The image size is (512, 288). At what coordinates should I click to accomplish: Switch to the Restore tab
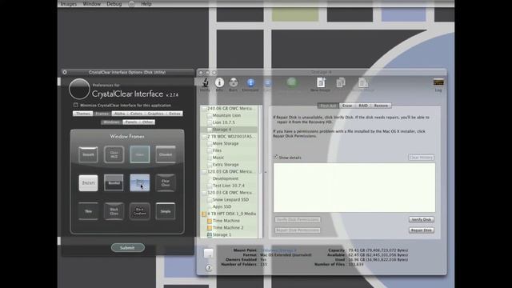[381, 106]
